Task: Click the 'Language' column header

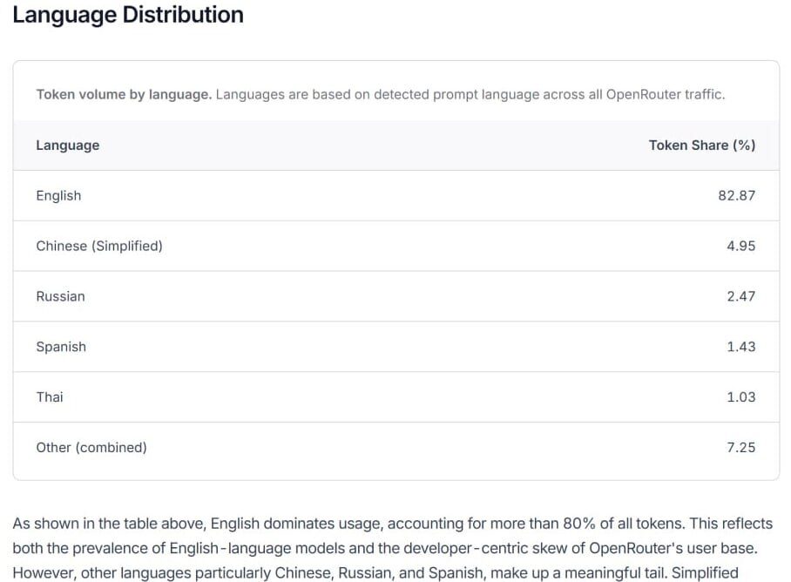Action: [67, 145]
